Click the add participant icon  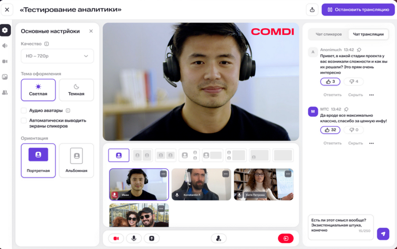pos(218,238)
